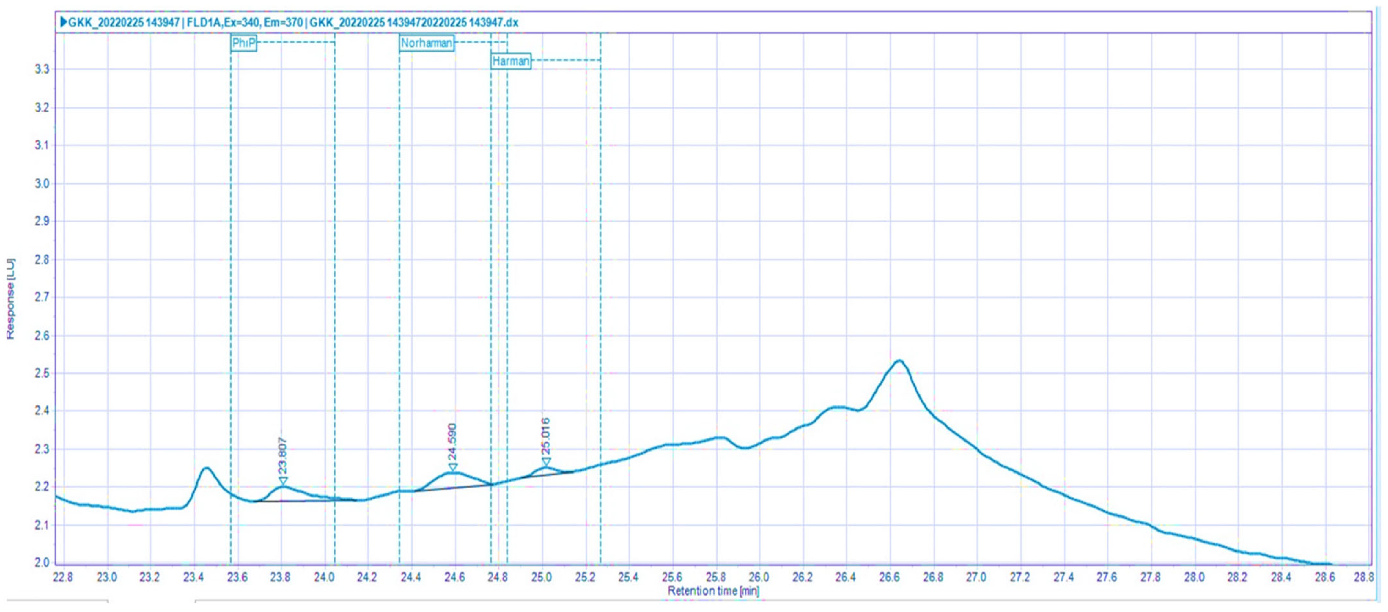Click the 2.0 tick label on response axis

(42, 563)
